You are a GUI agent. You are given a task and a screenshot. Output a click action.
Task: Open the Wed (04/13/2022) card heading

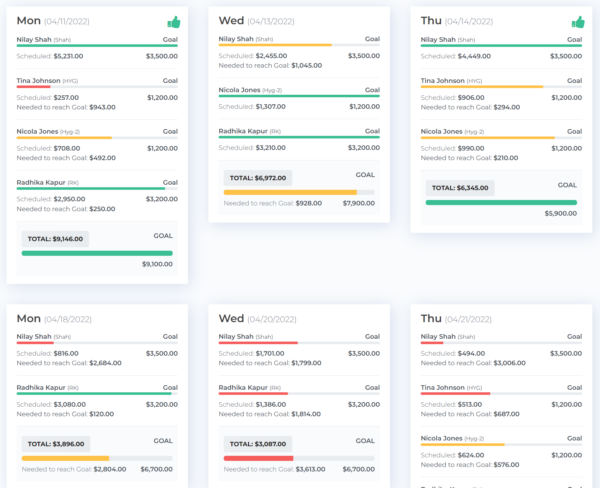[256, 21]
